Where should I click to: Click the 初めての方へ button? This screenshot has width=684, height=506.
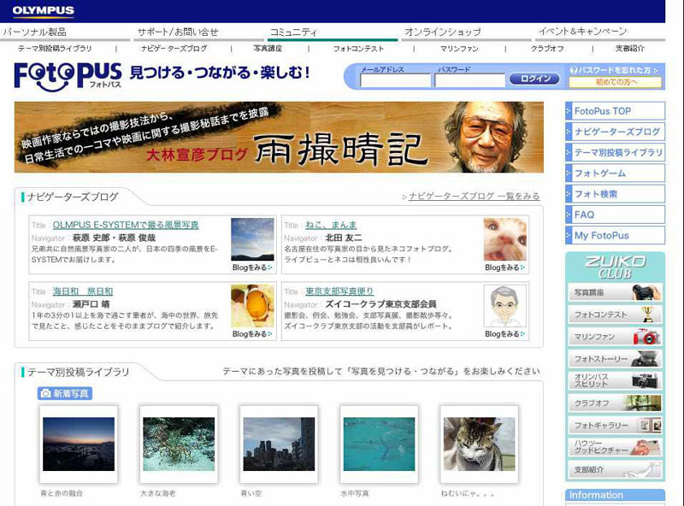616,82
